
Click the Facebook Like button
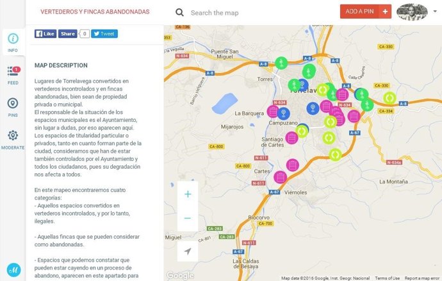(45, 34)
